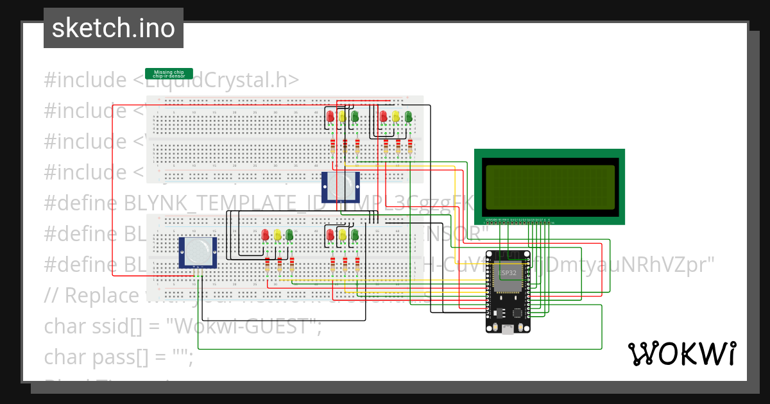Viewport: 770px width, 404px height.
Task: Select the second PIR sensor under the top breadboard
Action: [x=341, y=187]
